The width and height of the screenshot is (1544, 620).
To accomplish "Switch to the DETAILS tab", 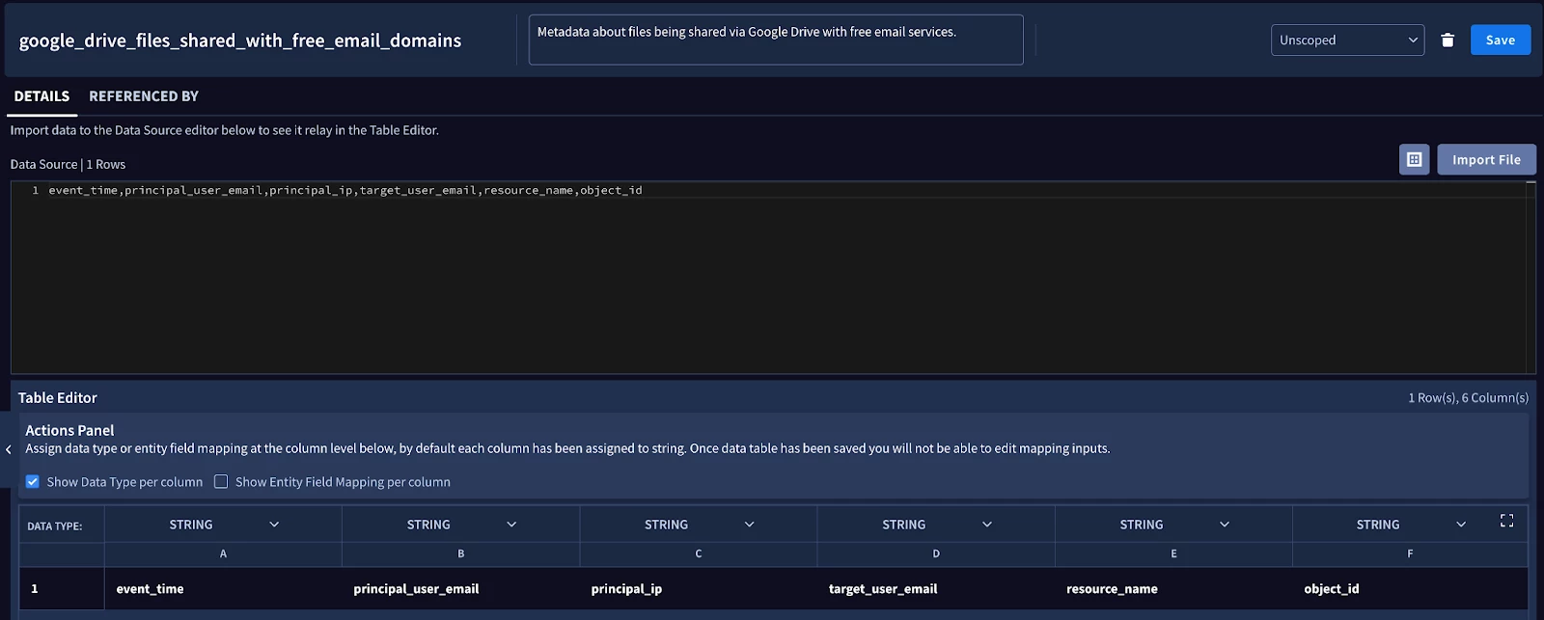I will (x=41, y=96).
